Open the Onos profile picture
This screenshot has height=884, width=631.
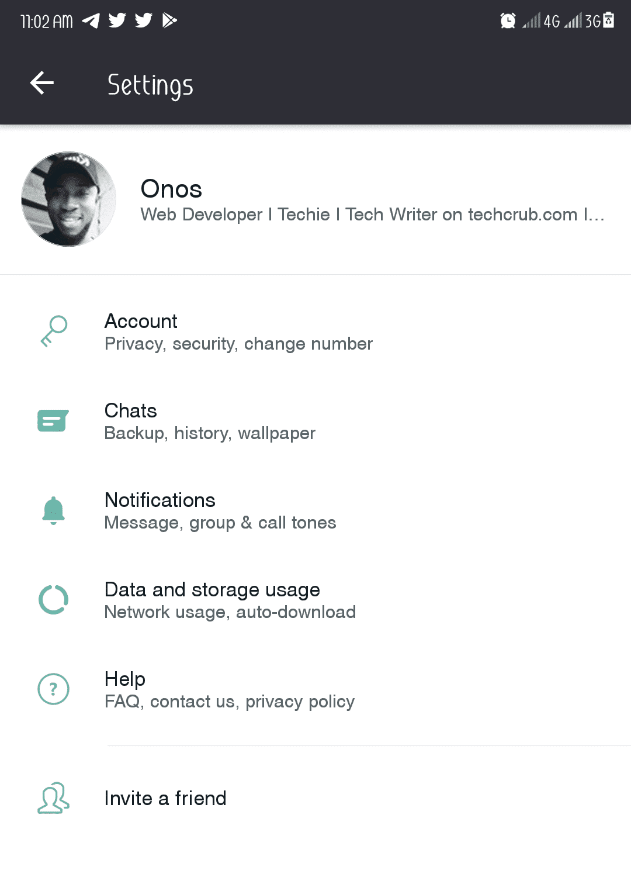pyautogui.click(x=69, y=199)
